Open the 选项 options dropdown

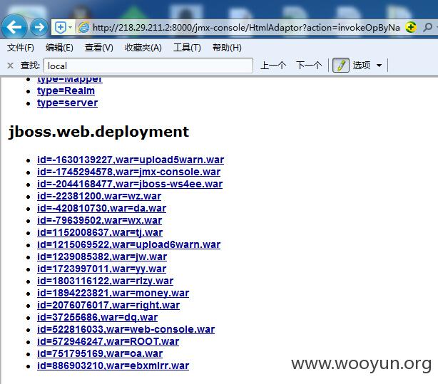pos(367,66)
